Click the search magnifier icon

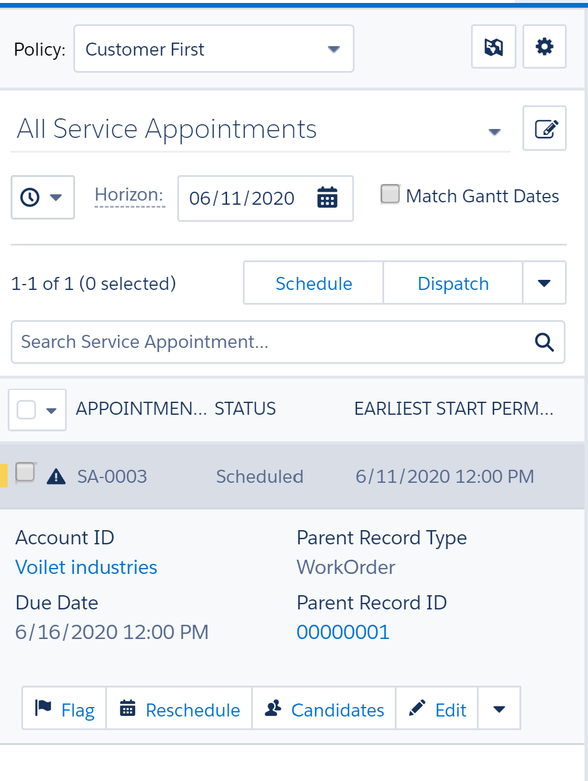point(544,342)
